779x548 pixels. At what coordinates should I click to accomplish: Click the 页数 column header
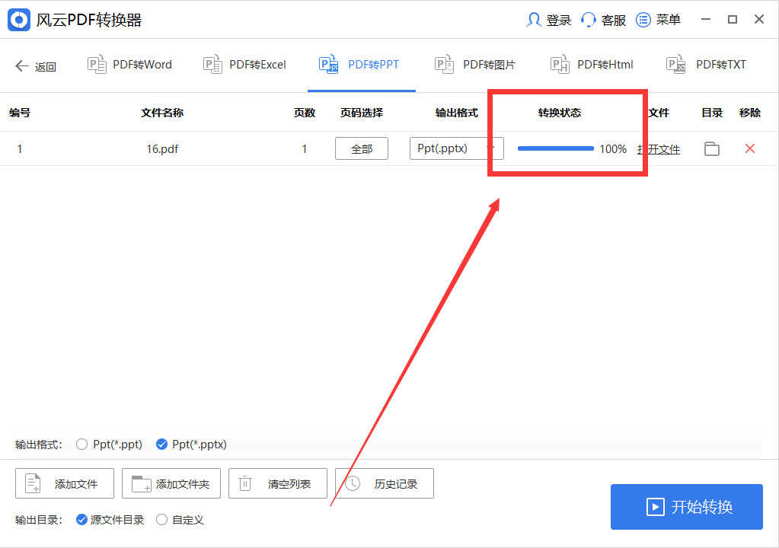(x=305, y=113)
